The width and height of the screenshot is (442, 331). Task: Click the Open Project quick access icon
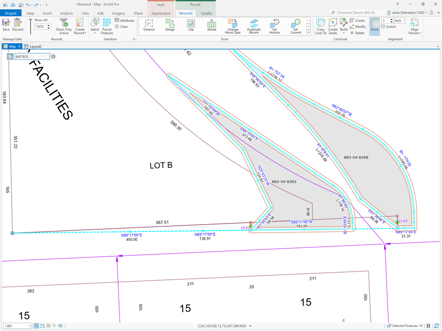pos(13,4)
